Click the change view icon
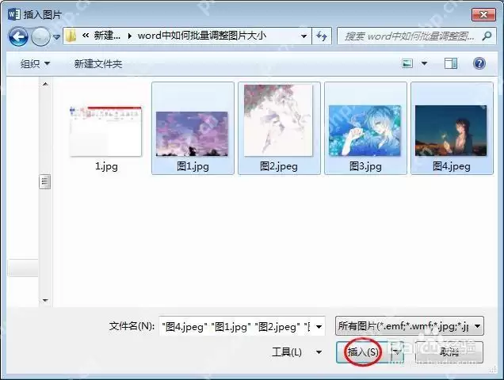504x380 pixels. [407, 63]
